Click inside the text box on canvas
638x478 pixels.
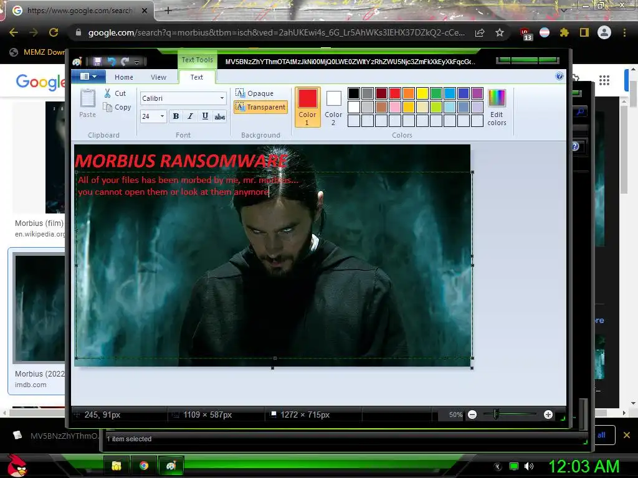(274, 265)
